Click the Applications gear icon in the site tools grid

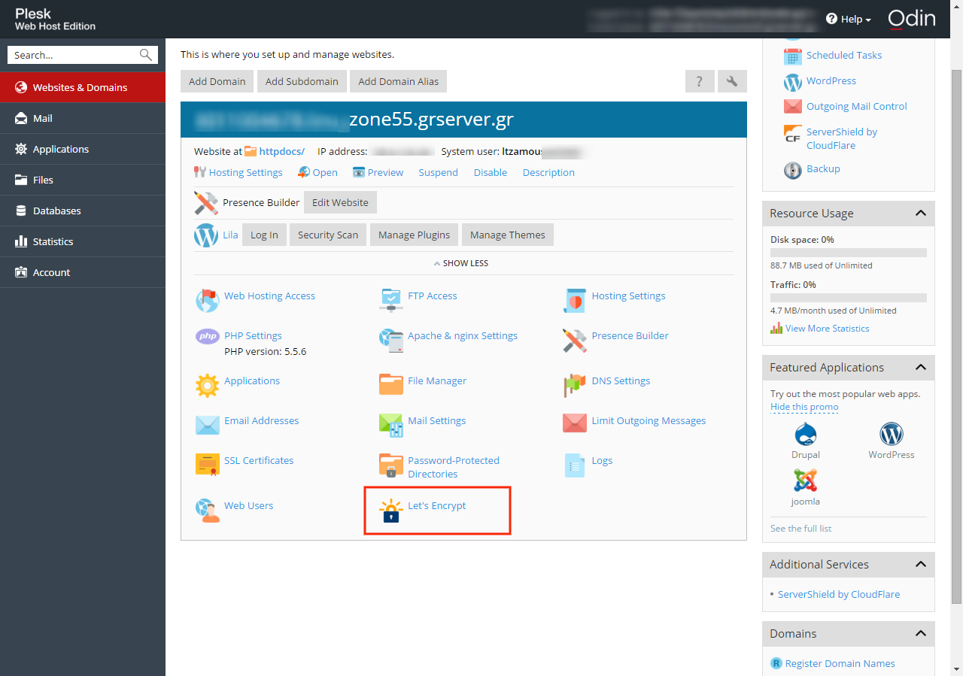tap(207, 385)
